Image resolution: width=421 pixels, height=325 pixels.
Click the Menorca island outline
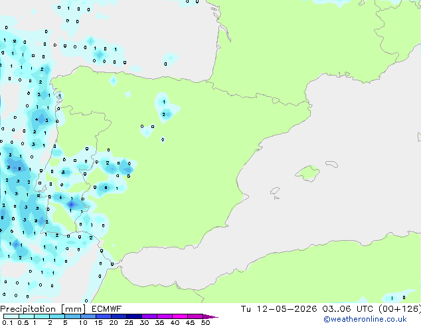(x=332, y=164)
